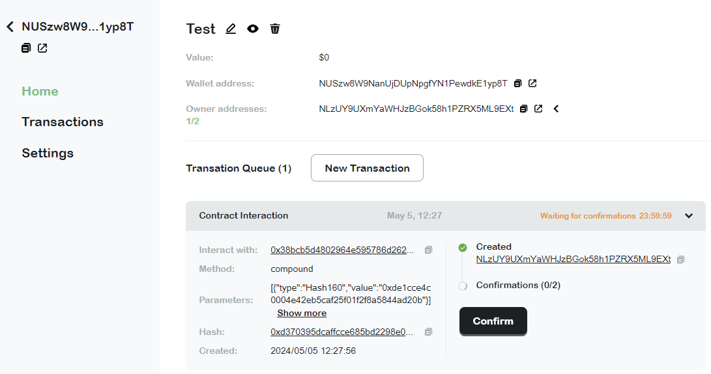The height and width of the screenshot is (374, 711).
Task: Click the Confirm button
Action: [x=493, y=321]
